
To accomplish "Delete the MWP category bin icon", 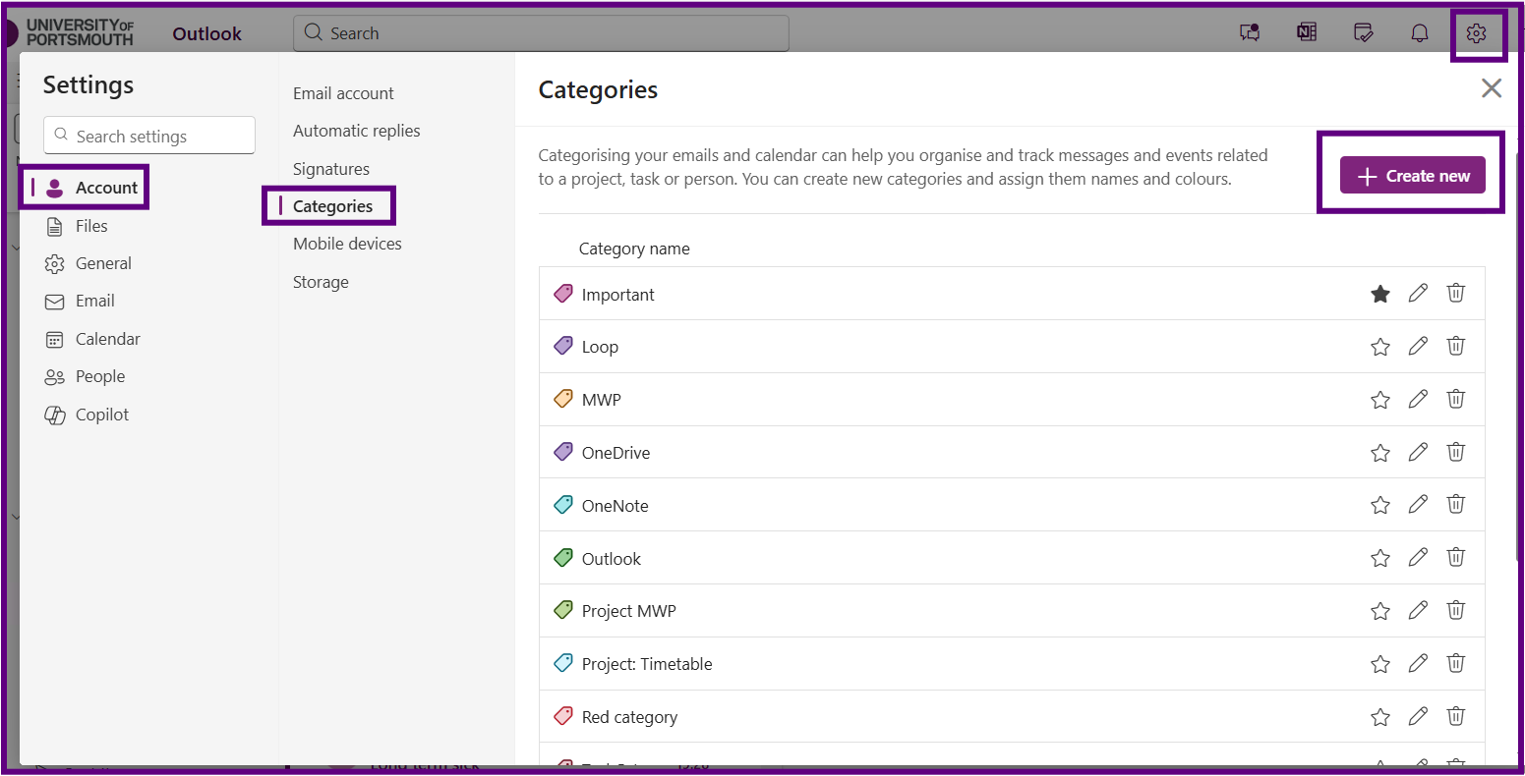I will [x=1456, y=399].
